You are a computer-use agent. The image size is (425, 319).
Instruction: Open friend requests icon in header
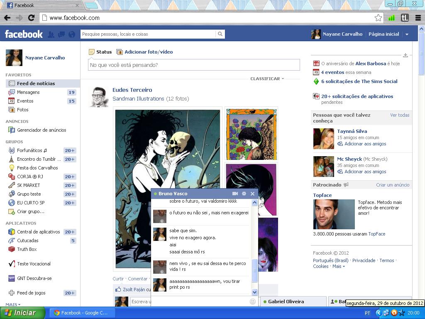pos(51,34)
